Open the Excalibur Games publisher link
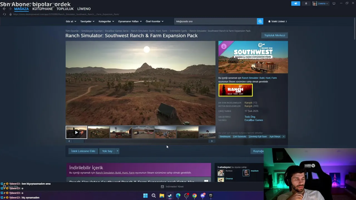 [x=254, y=120]
